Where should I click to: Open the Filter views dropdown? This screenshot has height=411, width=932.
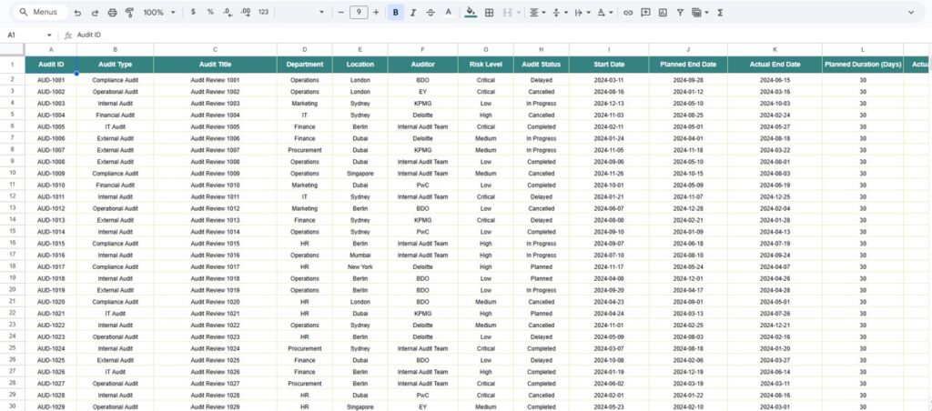coord(700,13)
